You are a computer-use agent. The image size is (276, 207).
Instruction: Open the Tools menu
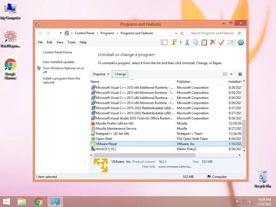tap(71, 42)
